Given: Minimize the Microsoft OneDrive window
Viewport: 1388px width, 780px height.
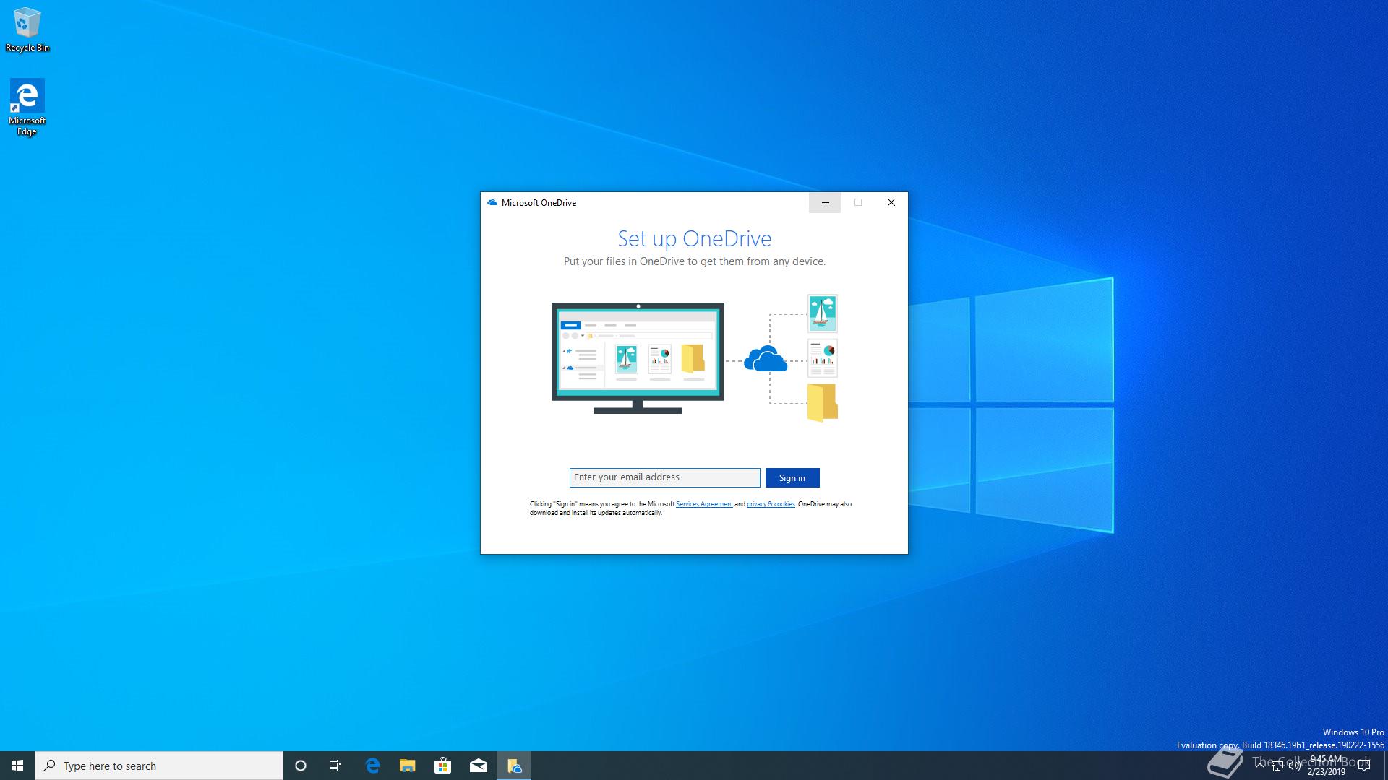Looking at the screenshot, I should pyautogui.click(x=825, y=203).
